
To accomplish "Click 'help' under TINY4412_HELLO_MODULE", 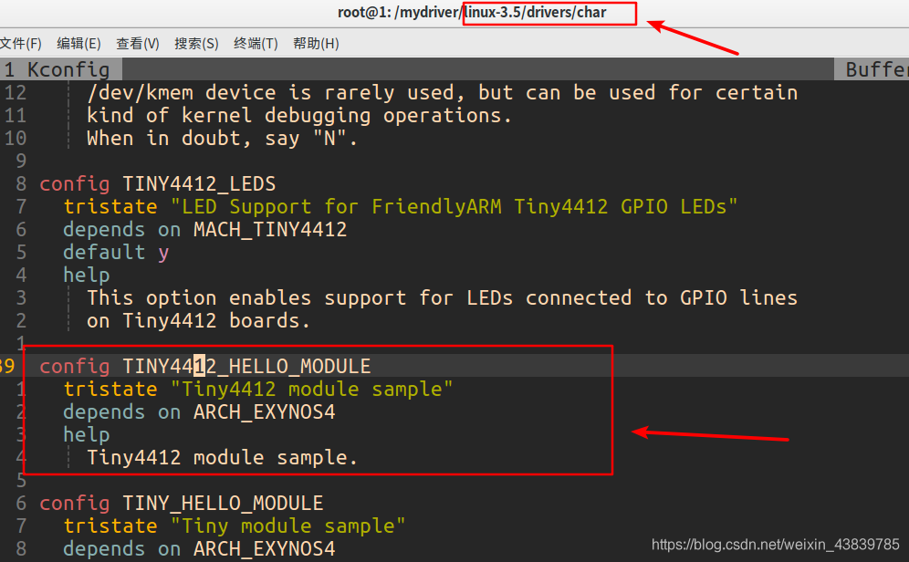I will click(87, 434).
